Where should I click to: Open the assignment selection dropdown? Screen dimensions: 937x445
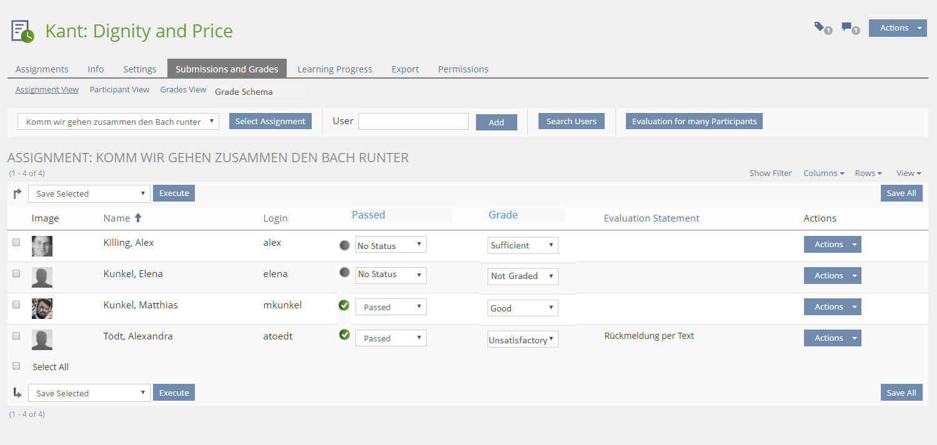tap(118, 122)
